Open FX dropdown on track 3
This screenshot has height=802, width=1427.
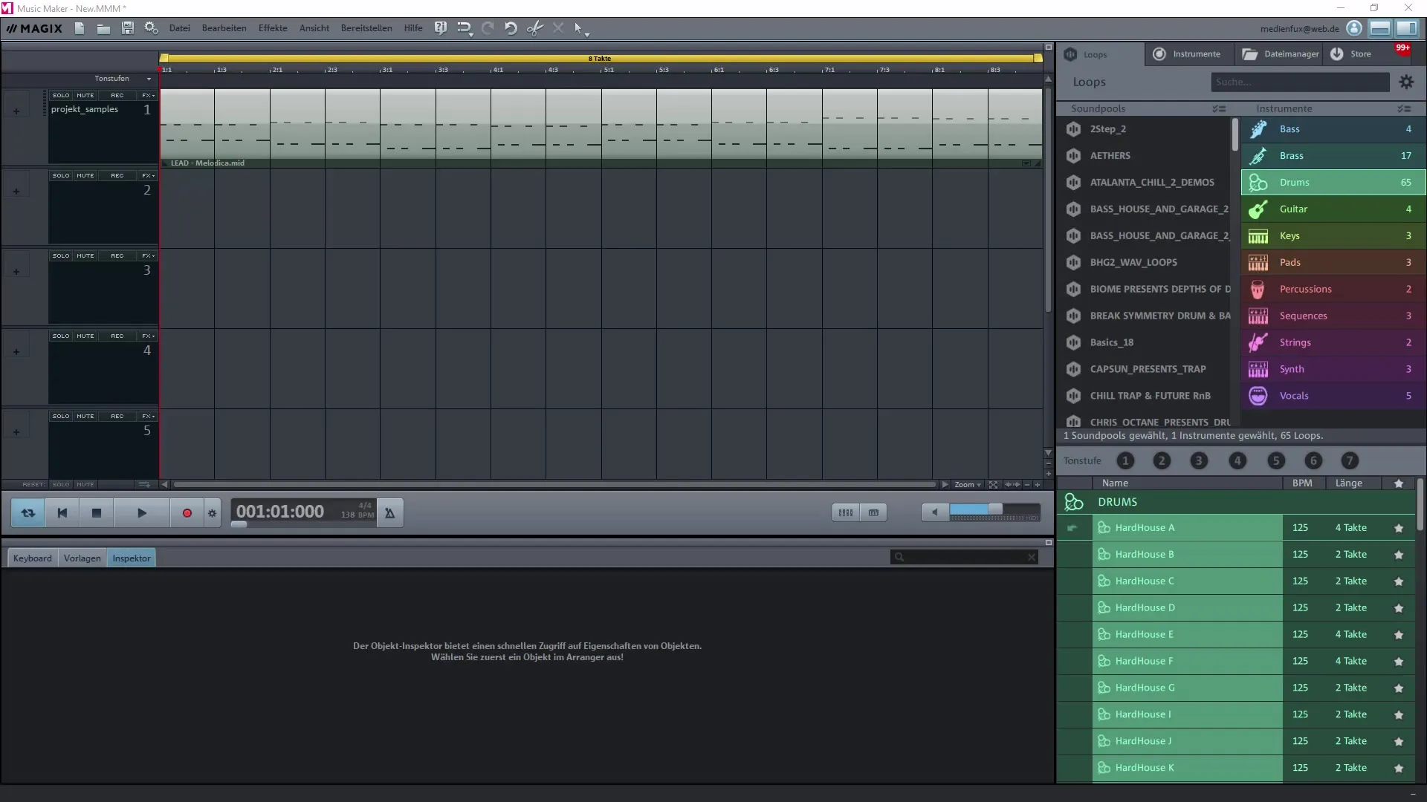(149, 256)
